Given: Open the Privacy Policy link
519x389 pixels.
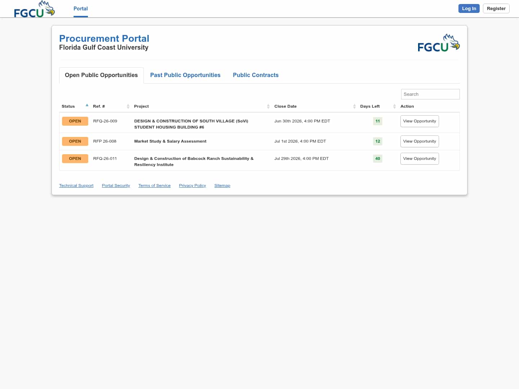Looking at the screenshot, I should pyautogui.click(x=192, y=186).
